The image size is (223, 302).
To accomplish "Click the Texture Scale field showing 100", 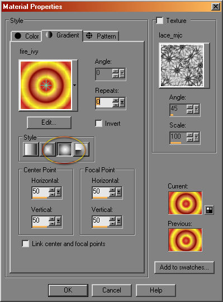I will tap(178, 137).
